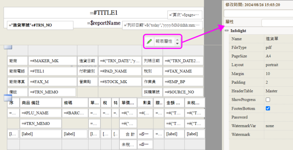This screenshot has height=150, width=293.
Task: Click the =#STOCK_MK cell
Action: pos(120,82)
